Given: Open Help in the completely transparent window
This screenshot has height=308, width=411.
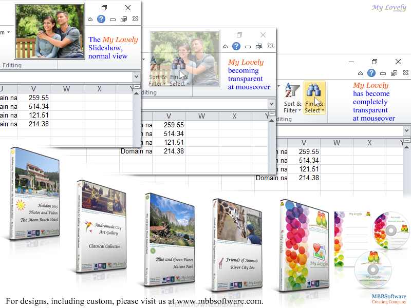Looking at the screenshot, I should 371,73.
